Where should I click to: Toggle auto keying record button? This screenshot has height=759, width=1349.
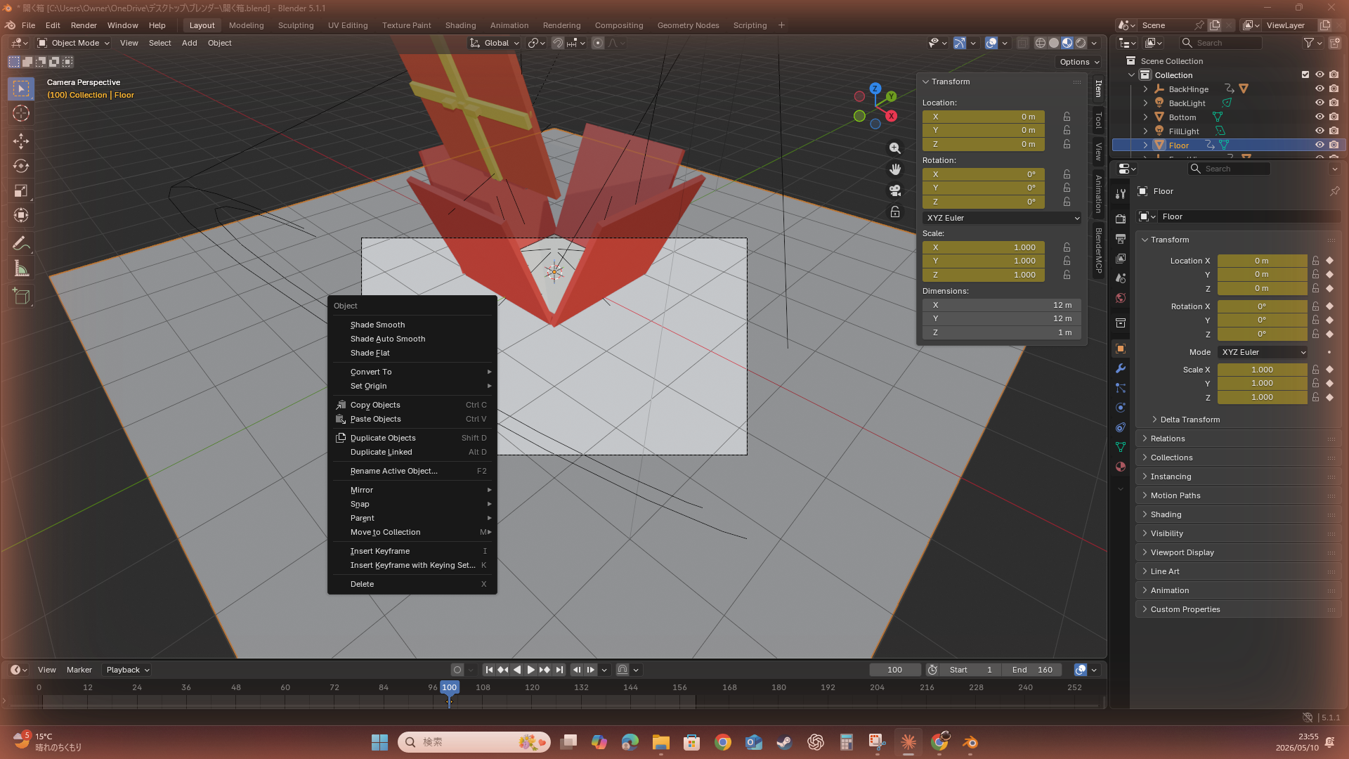pos(457,670)
